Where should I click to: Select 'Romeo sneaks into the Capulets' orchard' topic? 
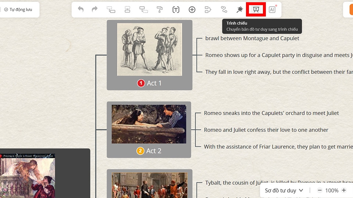point(271,113)
